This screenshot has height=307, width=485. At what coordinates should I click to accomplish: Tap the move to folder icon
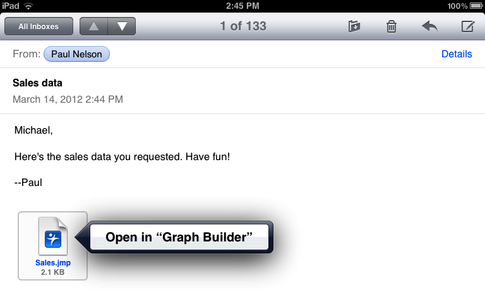(x=354, y=26)
